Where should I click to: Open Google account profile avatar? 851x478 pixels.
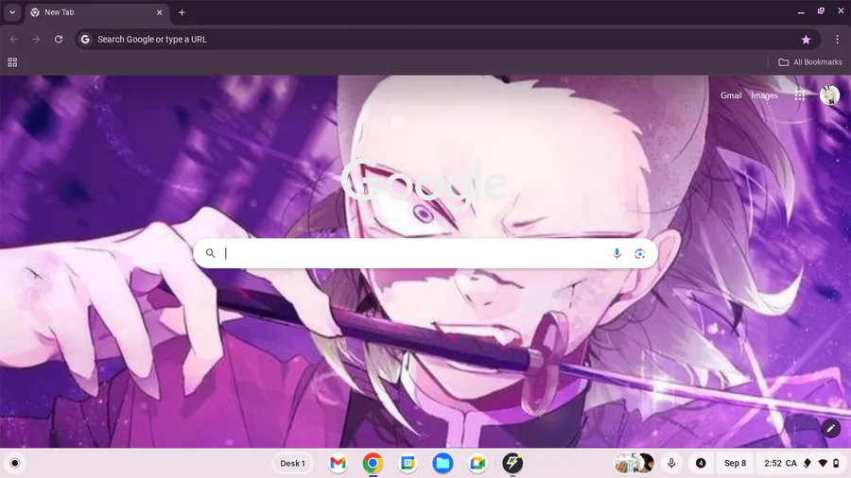830,95
